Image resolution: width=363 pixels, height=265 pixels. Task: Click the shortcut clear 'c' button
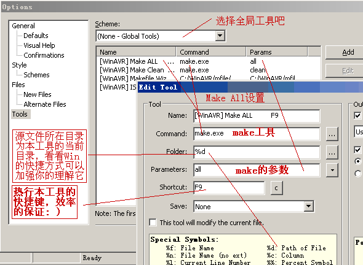[276, 188]
